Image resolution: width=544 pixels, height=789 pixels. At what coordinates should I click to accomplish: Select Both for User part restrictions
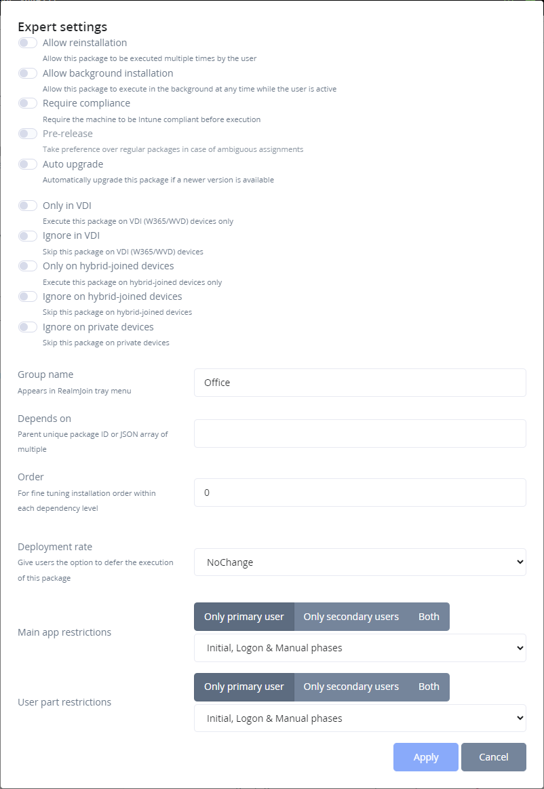(x=429, y=687)
